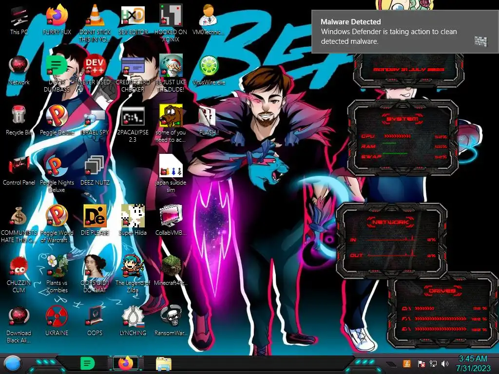
Task: Click the Start orb on the taskbar
Action: pos(12,364)
